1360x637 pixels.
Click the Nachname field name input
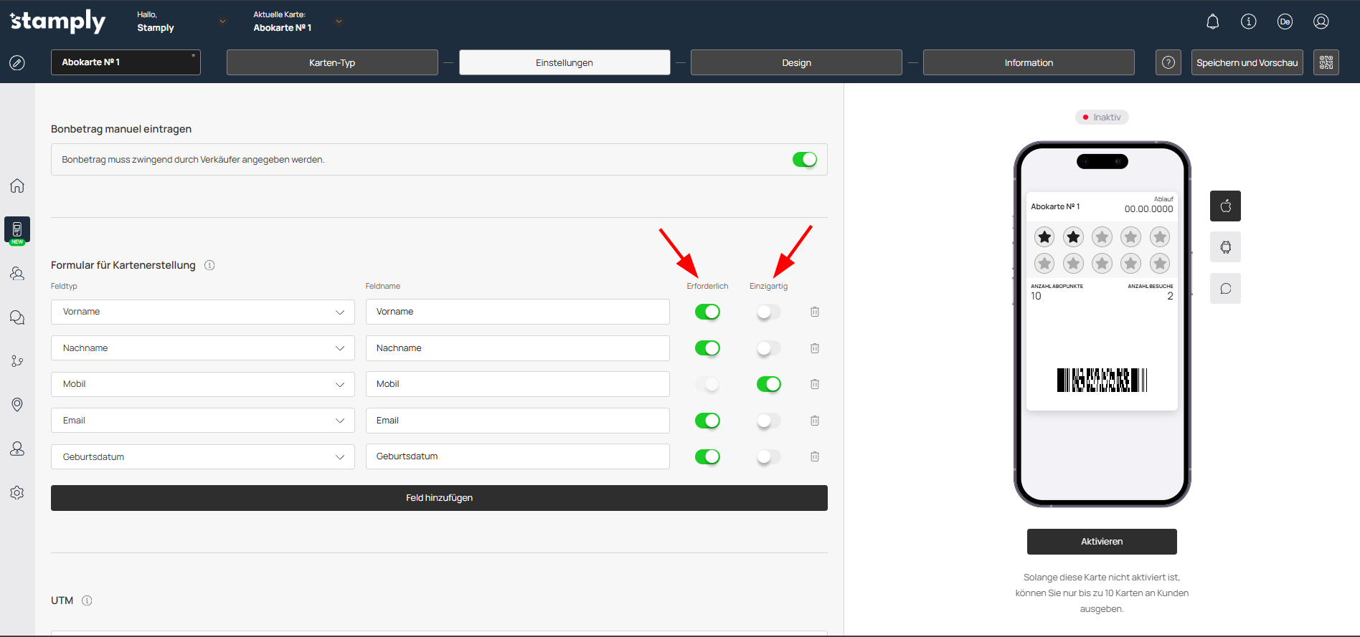click(517, 348)
